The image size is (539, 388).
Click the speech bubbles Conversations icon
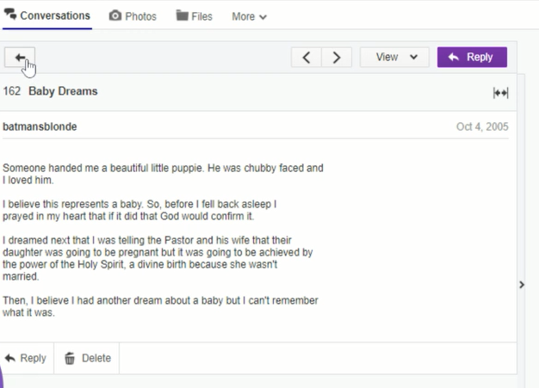10,14
